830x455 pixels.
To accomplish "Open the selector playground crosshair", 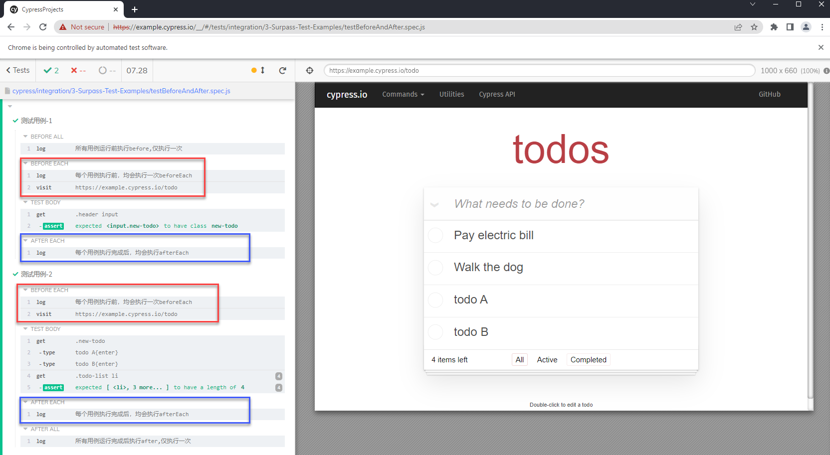I will tap(310, 70).
